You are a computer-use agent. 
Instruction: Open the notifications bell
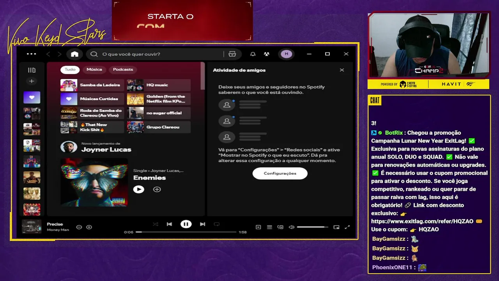(x=253, y=54)
